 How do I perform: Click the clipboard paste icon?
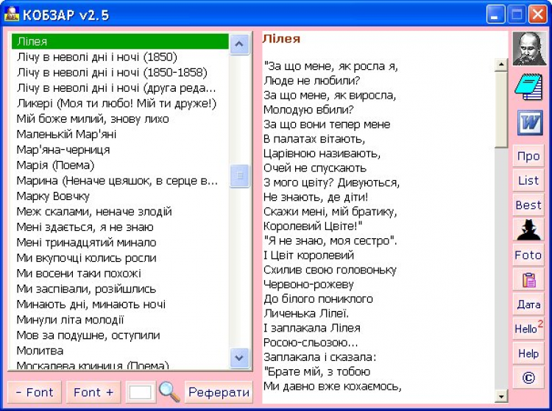pos(528,280)
